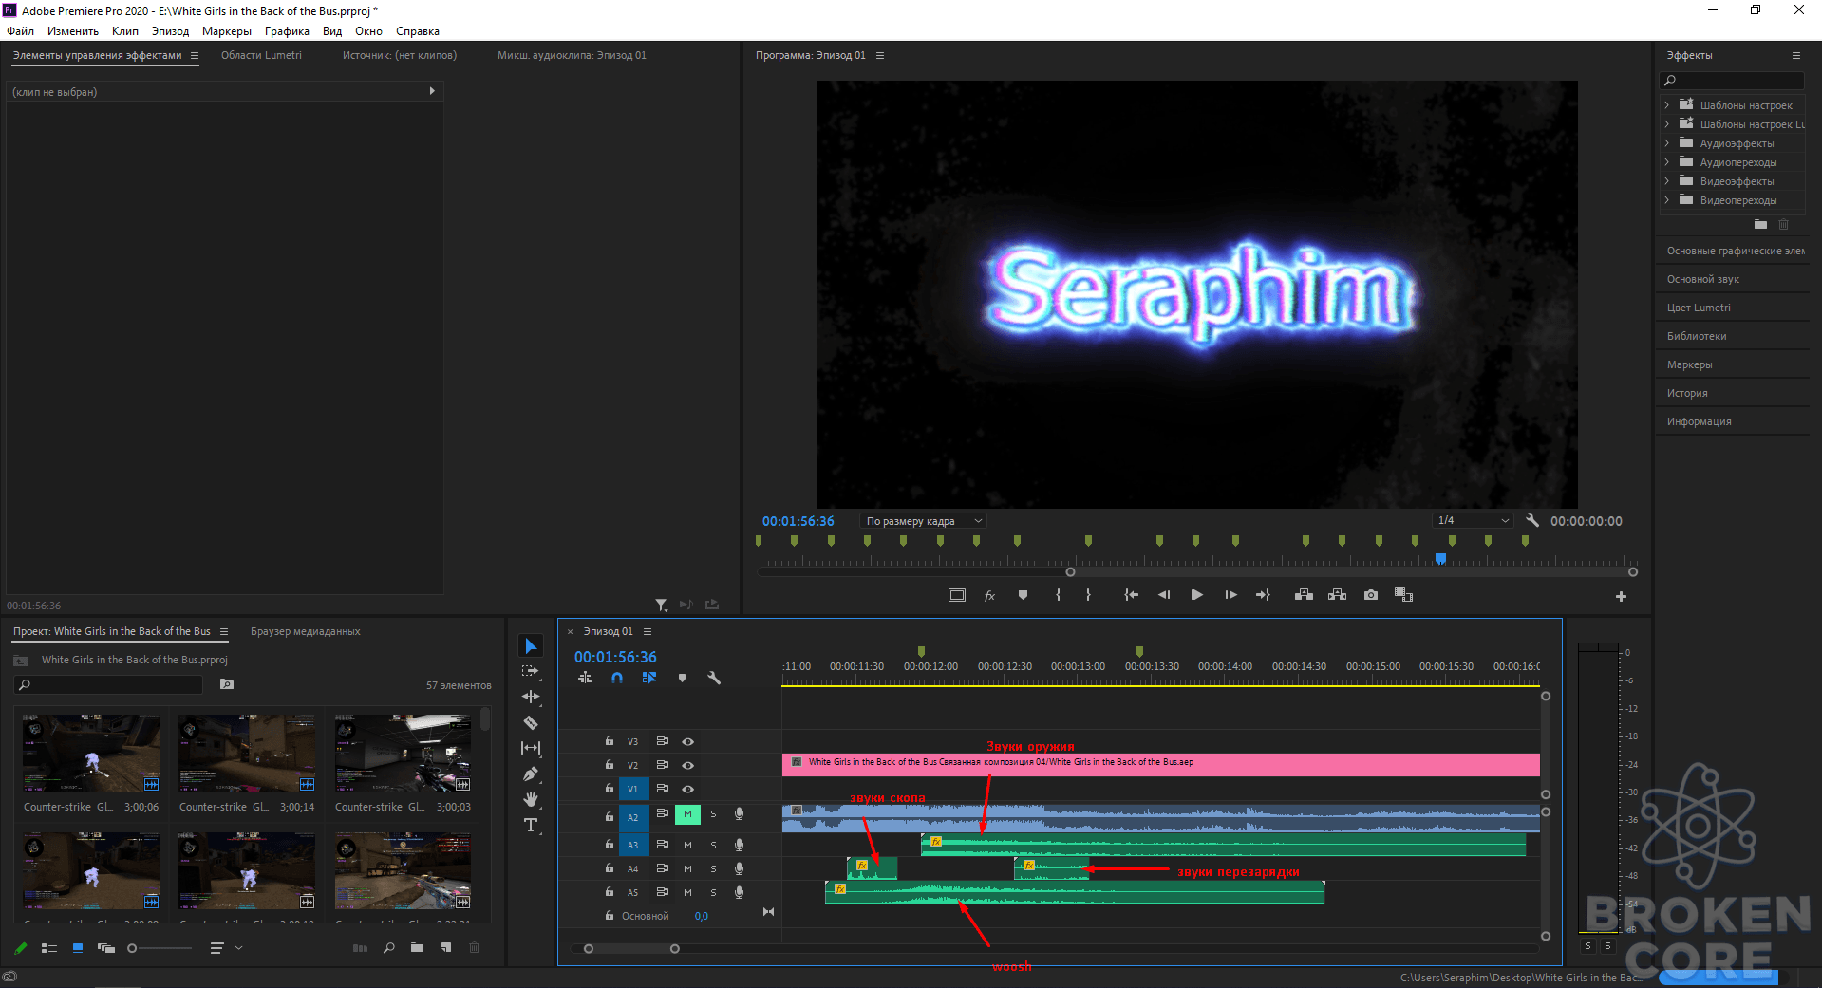Enable voice-over record on A4
Viewport: 1822px width, 988px height.
(x=739, y=868)
